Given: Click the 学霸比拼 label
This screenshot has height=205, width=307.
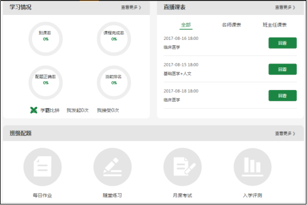Looking at the screenshot, I should 50,111.
